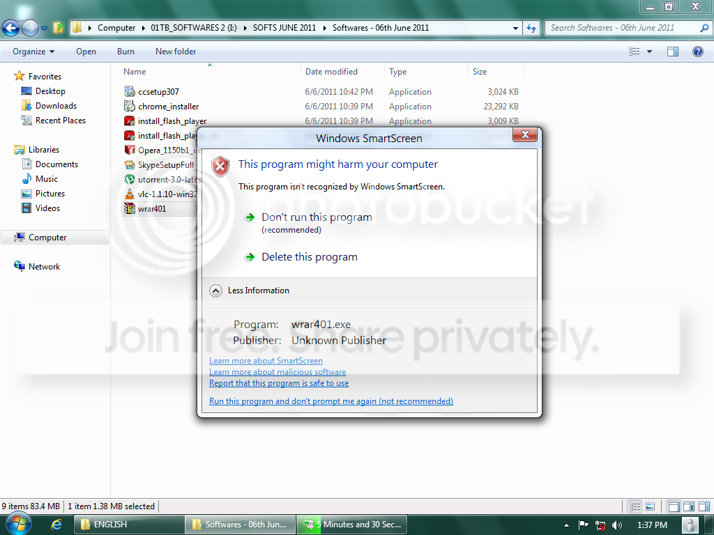714x535 pixels.
Task: Open Learn more about malicious software link
Action: 278,372
